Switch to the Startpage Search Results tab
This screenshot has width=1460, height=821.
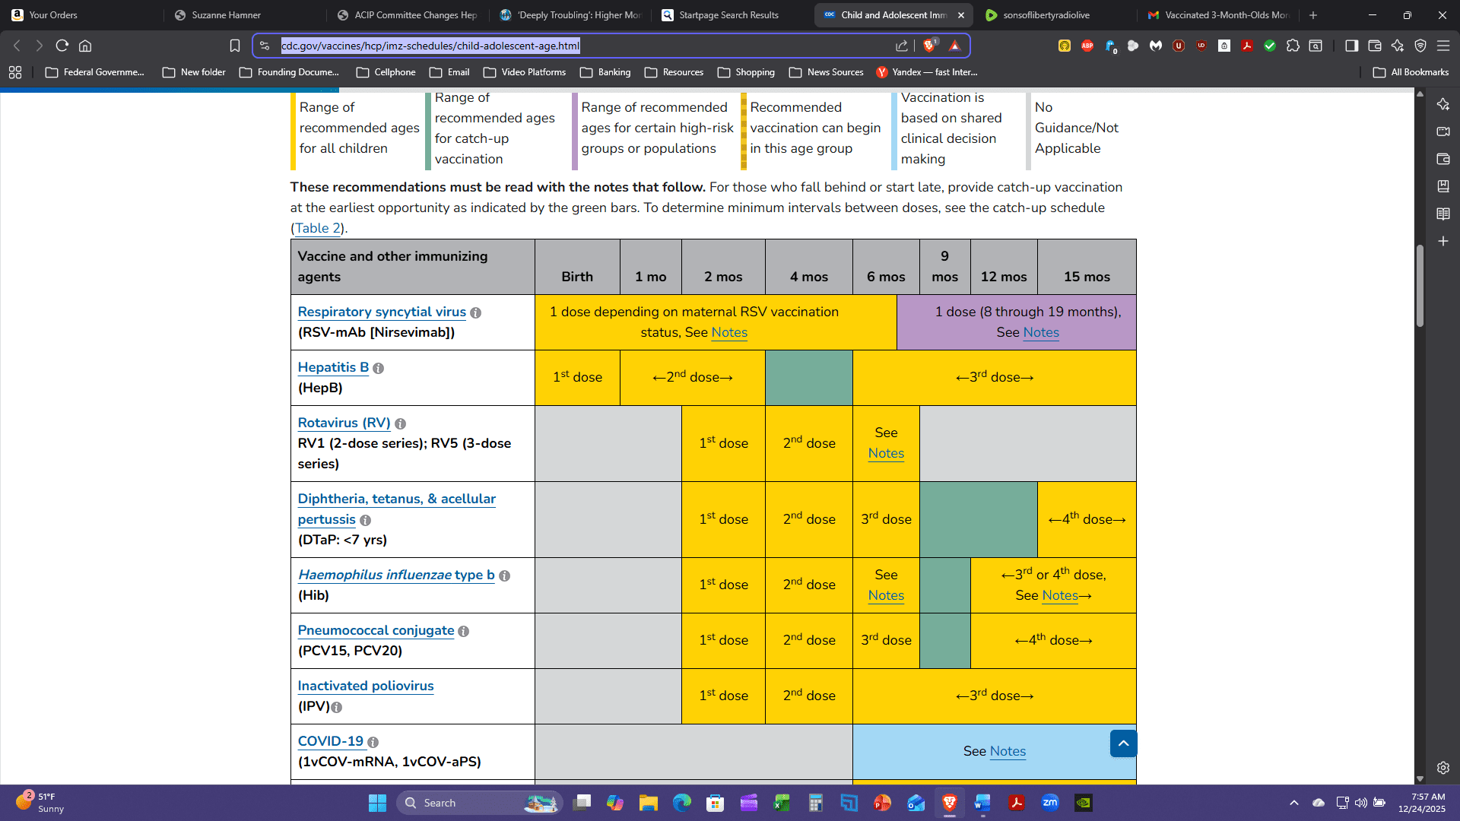coord(728,15)
